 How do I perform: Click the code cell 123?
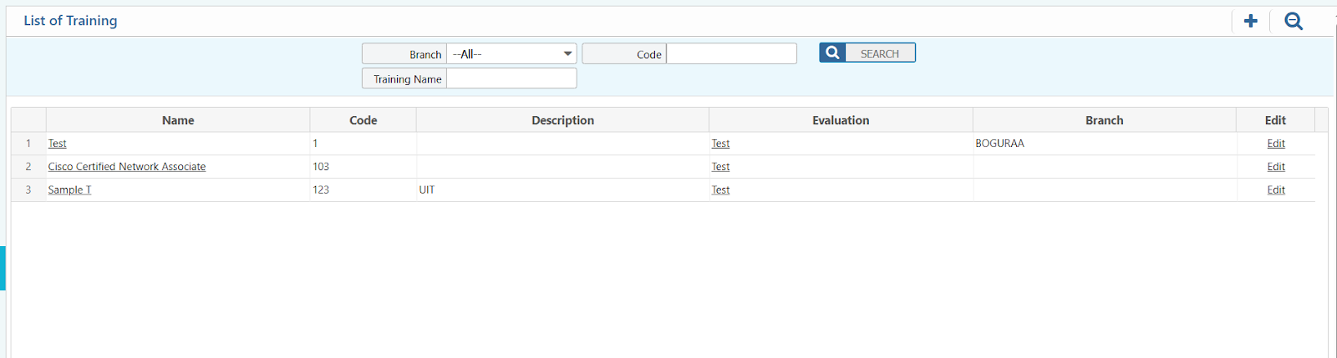[x=363, y=190]
